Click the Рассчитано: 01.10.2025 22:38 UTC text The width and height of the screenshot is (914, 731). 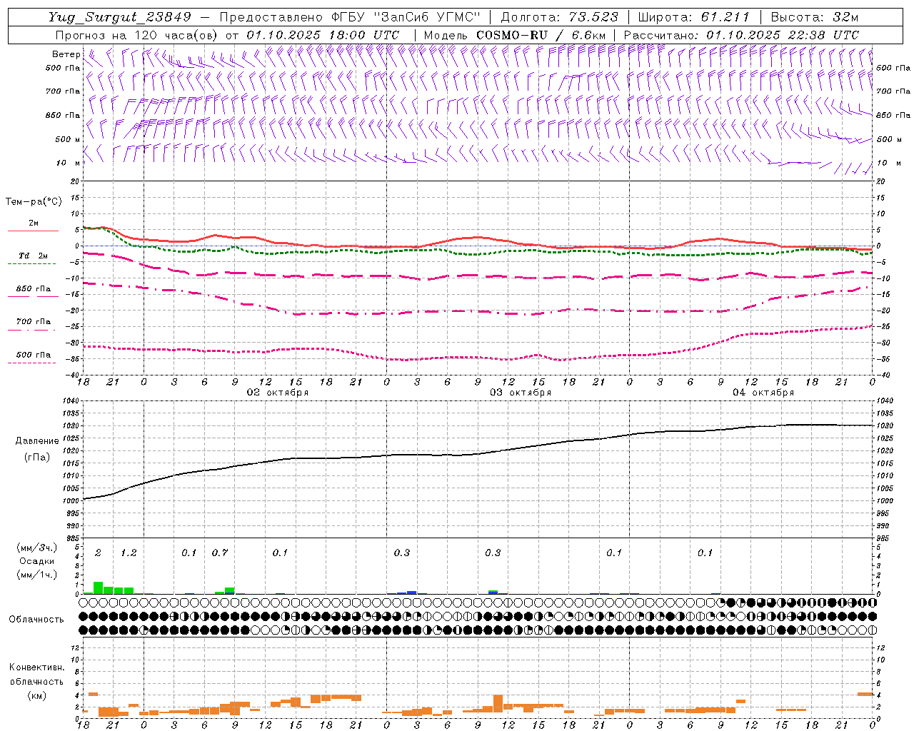(x=741, y=35)
